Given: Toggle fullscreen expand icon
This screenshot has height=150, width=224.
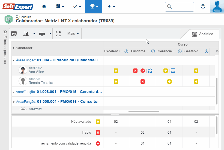Looking at the screenshot, I should 58,34.
